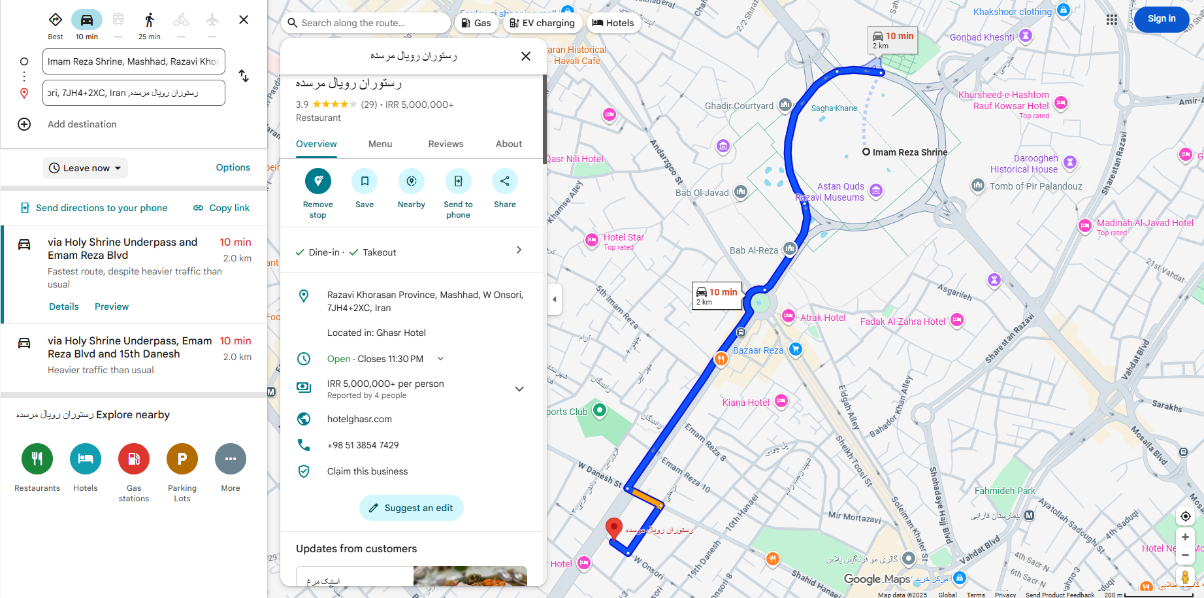This screenshot has height=598, width=1204.
Task: Edit the destination address field
Action: [134, 93]
